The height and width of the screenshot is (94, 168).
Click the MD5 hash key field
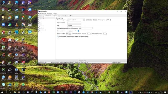tap(86, 28)
